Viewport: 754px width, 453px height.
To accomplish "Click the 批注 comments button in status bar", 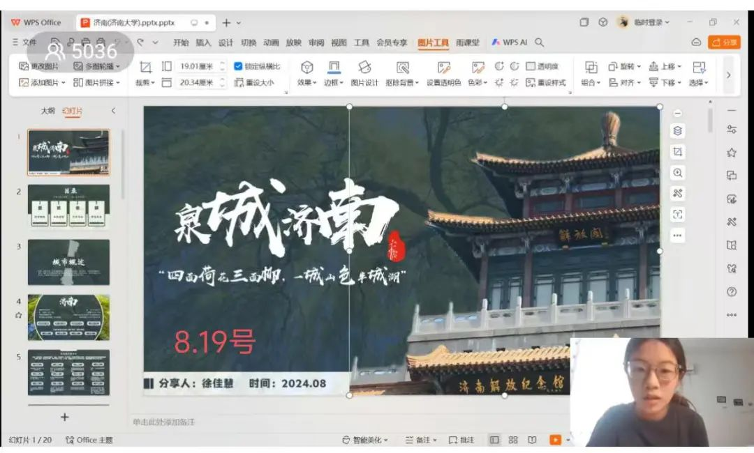I will pos(461,440).
